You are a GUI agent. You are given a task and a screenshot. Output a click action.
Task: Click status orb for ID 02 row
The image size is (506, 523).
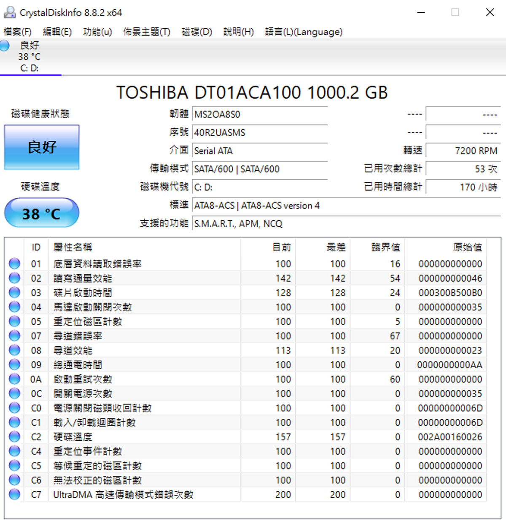tap(14, 278)
